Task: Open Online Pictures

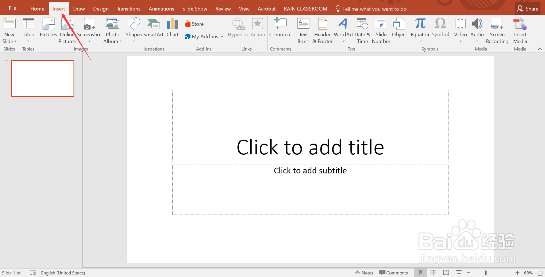Action: coord(67,30)
